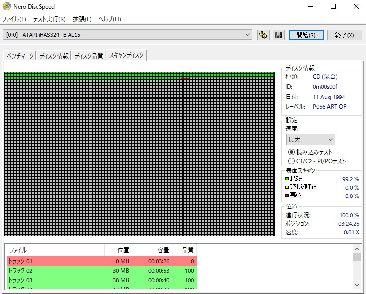Select the C1/C2 - PI/POテスト radio button
Screen dimensions: 366x294
pos(291,161)
